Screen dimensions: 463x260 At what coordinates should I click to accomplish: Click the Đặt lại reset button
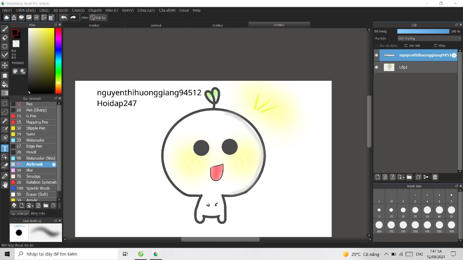tap(98, 18)
